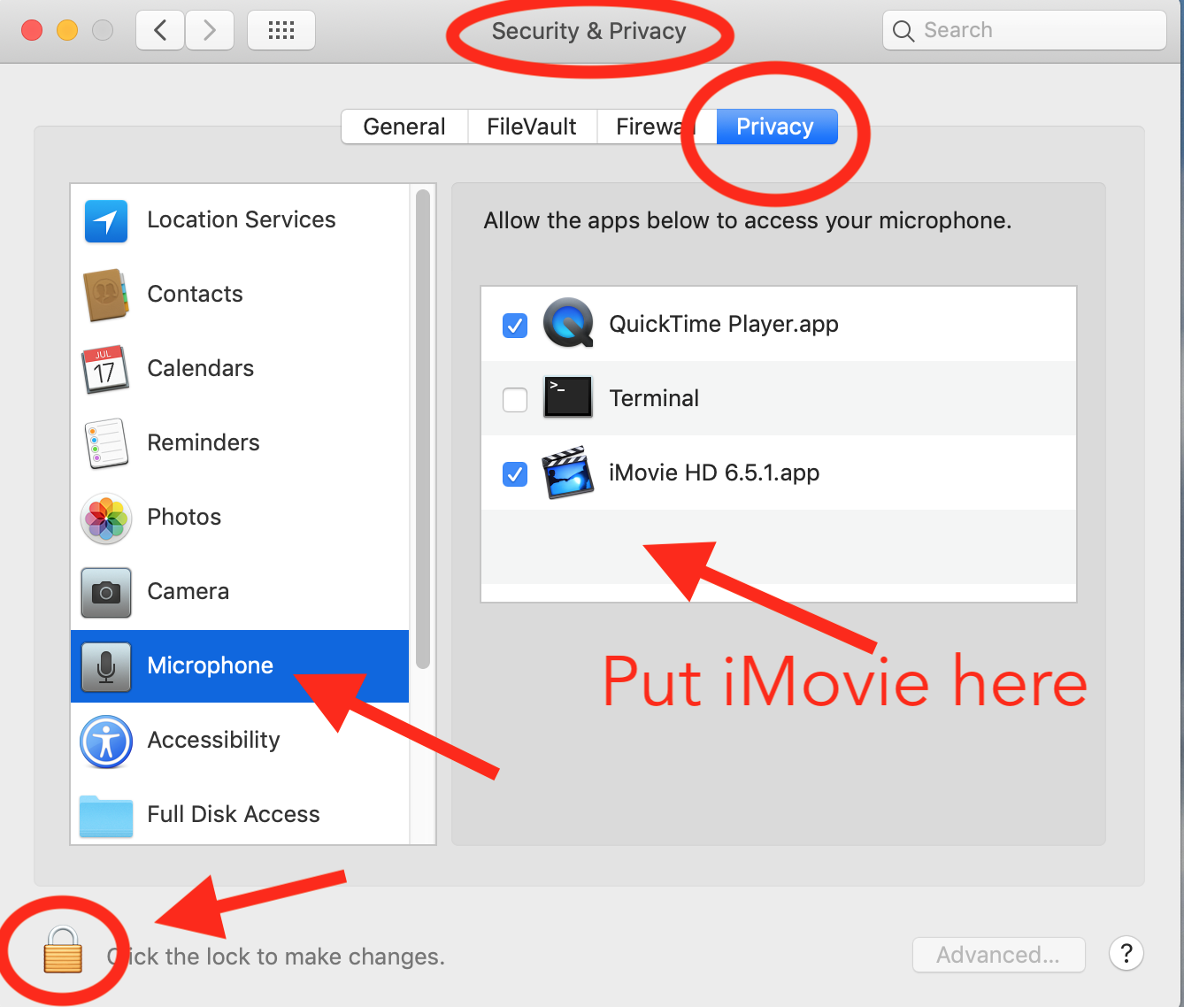Open help with the question mark button
This screenshot has height=1007, width=1184.
[x=1126, y=954]
